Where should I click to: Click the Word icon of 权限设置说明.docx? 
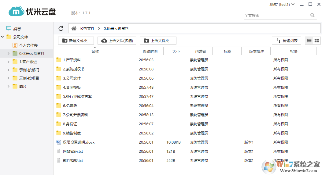tap(59, 142)
